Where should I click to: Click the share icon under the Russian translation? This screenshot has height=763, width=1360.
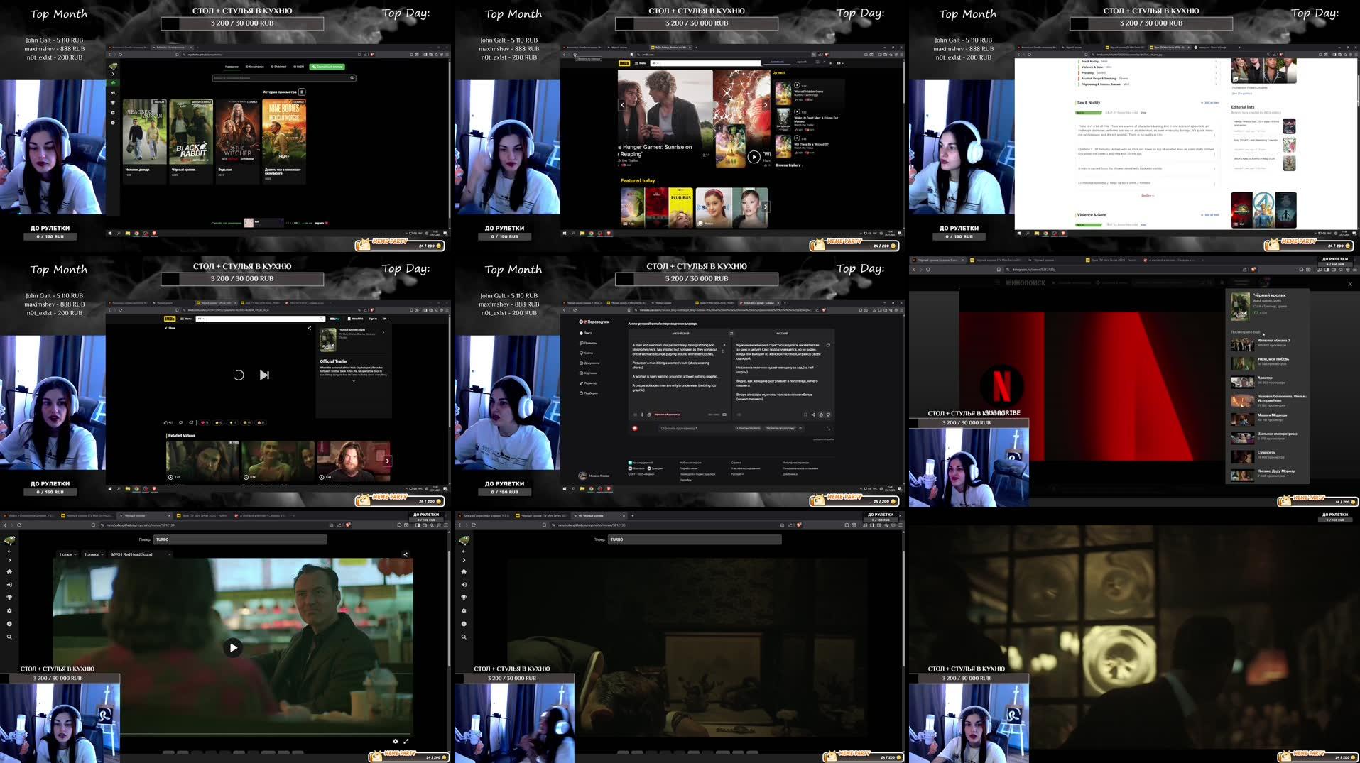[x=813, y=415]
